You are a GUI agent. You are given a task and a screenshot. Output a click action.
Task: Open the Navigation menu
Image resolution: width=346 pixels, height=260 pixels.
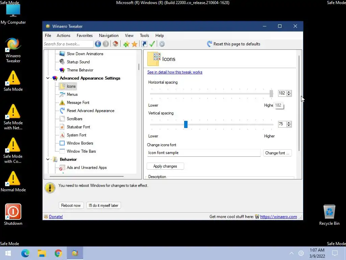point(108,35)
